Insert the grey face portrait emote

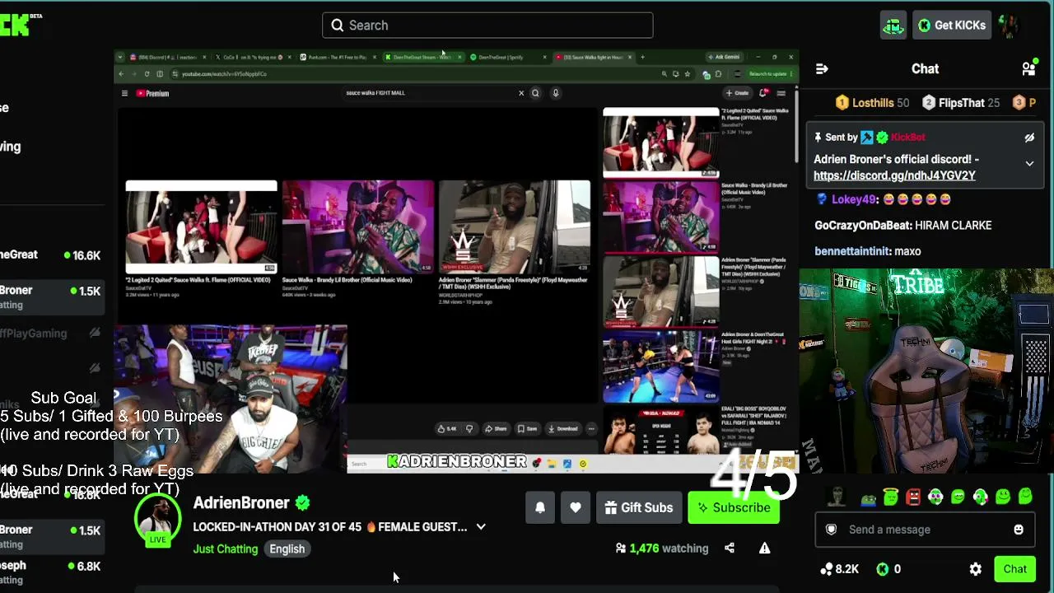point(837,497)
